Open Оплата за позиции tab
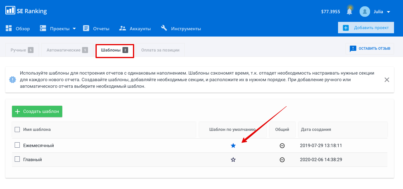The image size is (403, 189). pyautogui.click(x=160, y=50)
